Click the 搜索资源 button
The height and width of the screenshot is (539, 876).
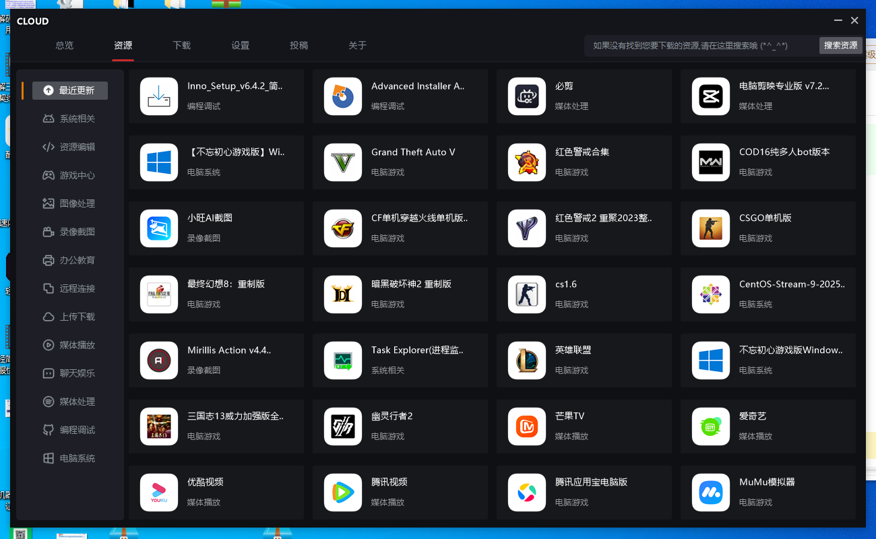click(x=841, y=46)
